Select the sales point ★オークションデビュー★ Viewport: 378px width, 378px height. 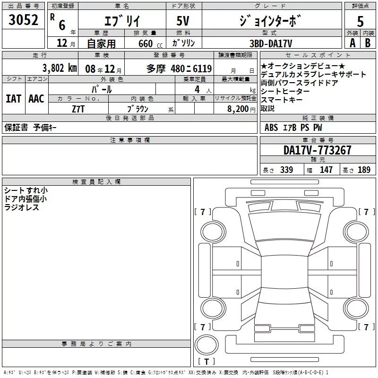coord(303,66)
